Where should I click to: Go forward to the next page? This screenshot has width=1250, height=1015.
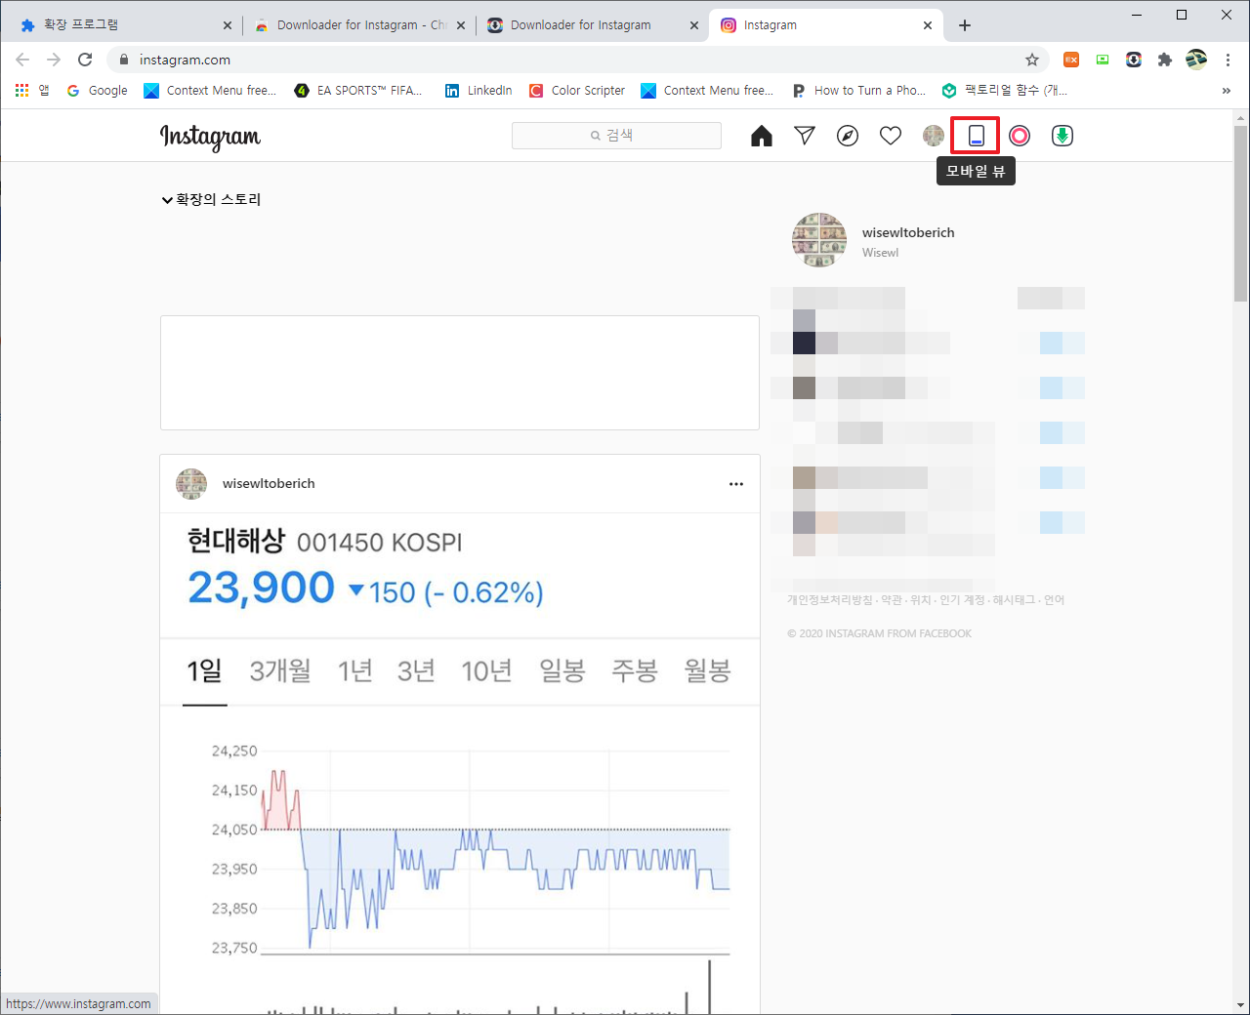(x=54, y=60)
